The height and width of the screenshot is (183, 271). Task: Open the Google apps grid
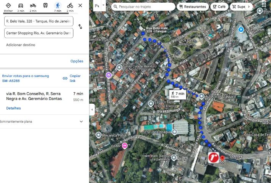(264, 5)
